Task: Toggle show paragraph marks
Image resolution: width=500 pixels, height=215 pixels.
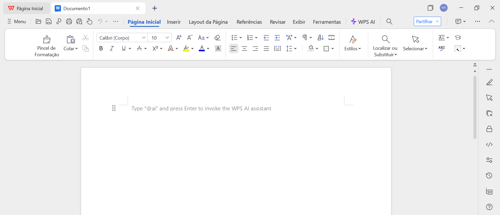Action: (x=305, y=37)
